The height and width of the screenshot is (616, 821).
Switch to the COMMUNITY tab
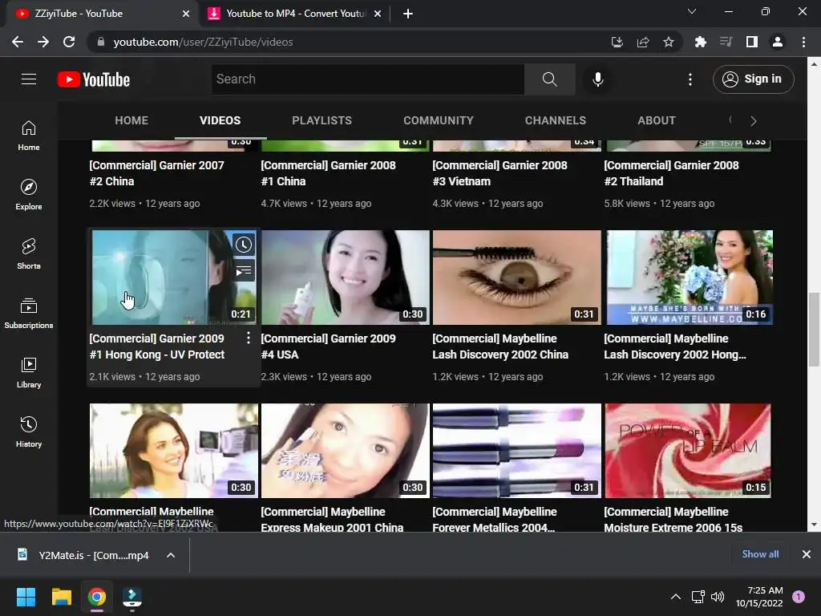(x=439, y=120)
